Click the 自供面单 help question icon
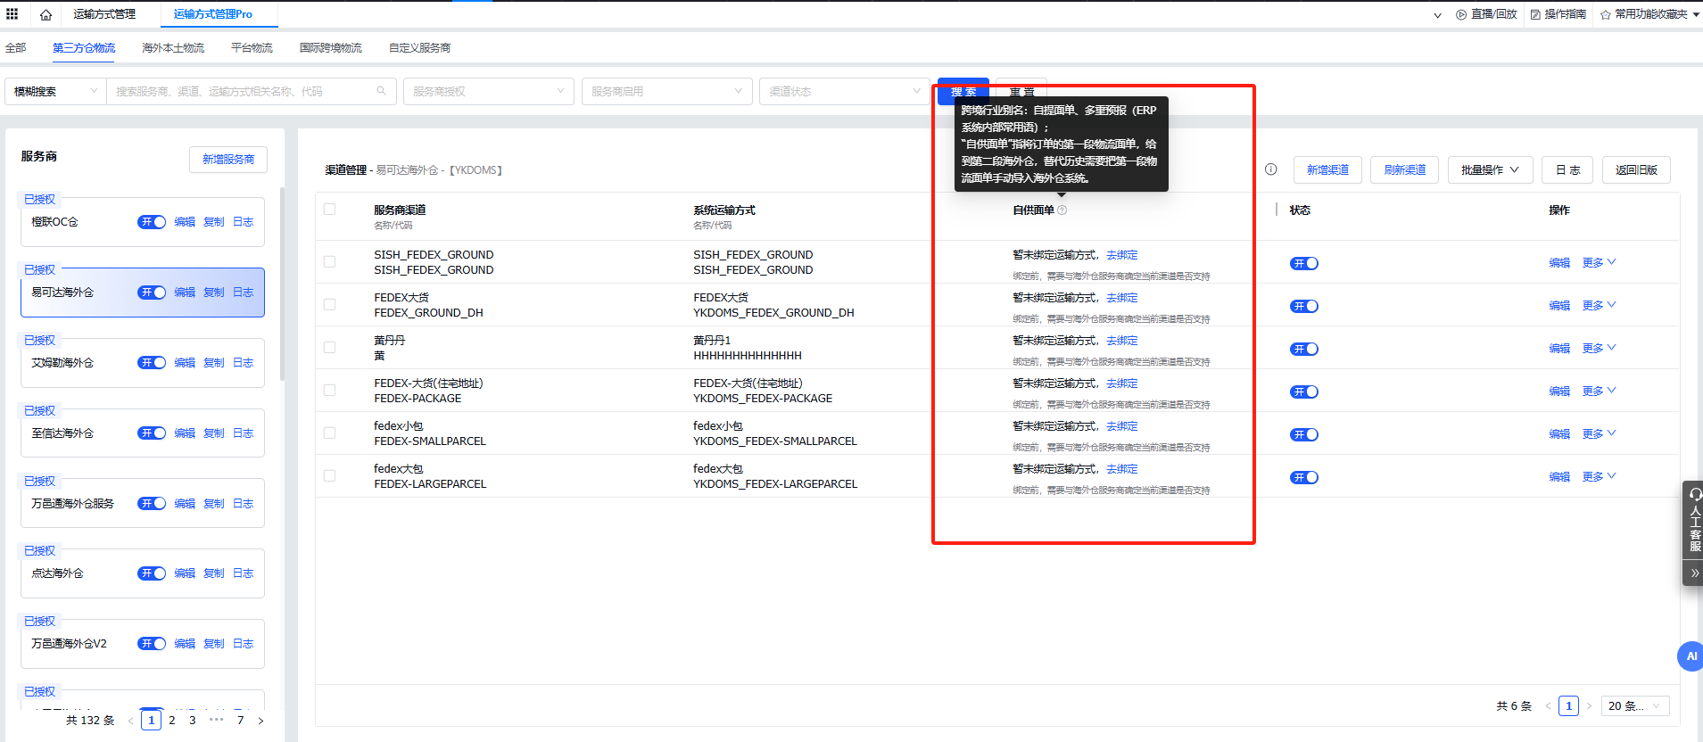The image size is (1703, 742). tap(1062, 210)
